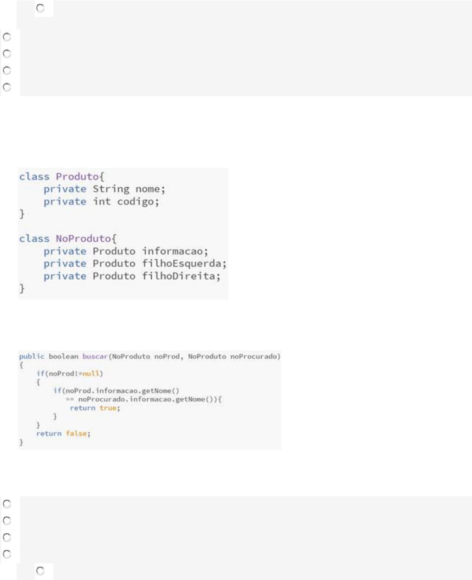Click the 'class Produto{' line in the code
The width and height of the screenshot is (472, 580).
point(62,177)
